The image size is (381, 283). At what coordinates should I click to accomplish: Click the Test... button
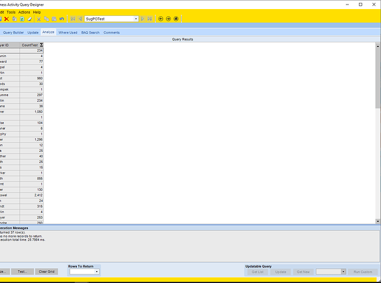click(x=22, y=272)
